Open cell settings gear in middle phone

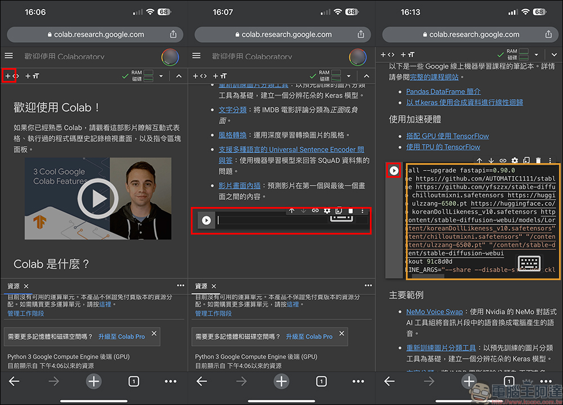pos(327,210)
